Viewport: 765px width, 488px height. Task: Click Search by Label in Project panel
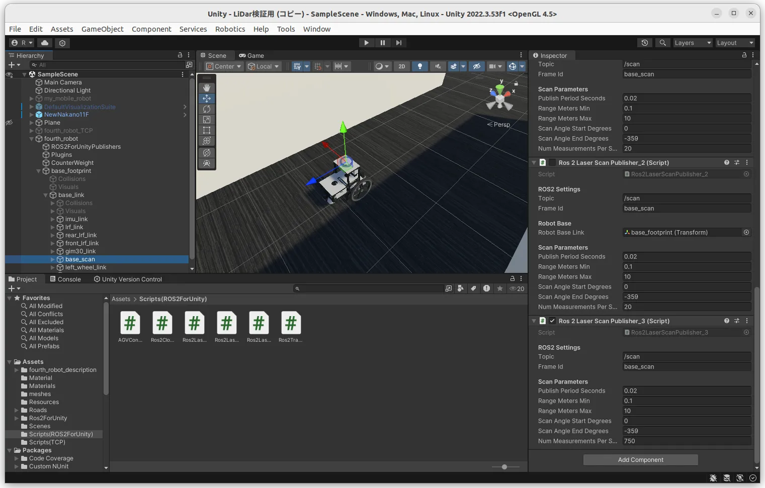pyautogui.click(x=473, y=288)
